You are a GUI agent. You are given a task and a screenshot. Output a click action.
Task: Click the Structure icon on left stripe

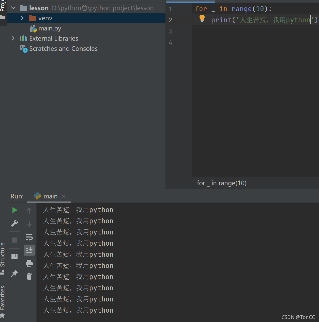tap(3, 272)
